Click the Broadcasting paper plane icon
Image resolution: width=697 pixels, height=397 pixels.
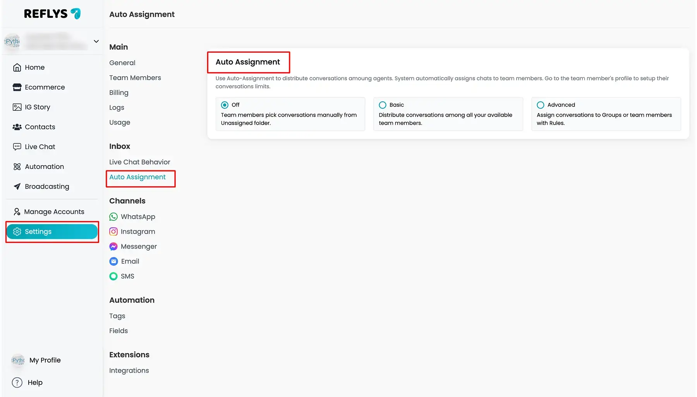tap(17, 187)
